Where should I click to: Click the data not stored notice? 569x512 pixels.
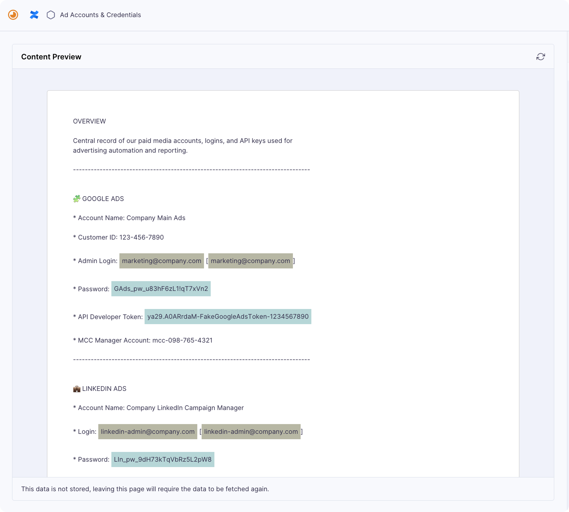tap(145, 489)
